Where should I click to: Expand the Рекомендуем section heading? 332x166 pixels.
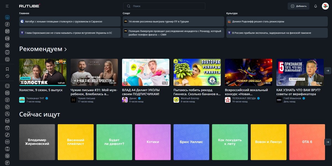tap(43, 49)
